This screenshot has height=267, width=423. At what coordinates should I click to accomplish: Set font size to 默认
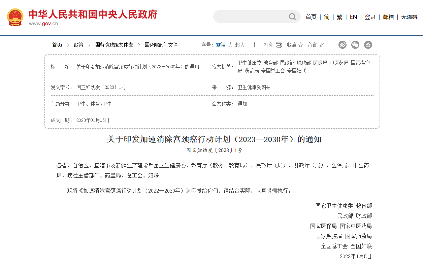(x=221, y=45)
